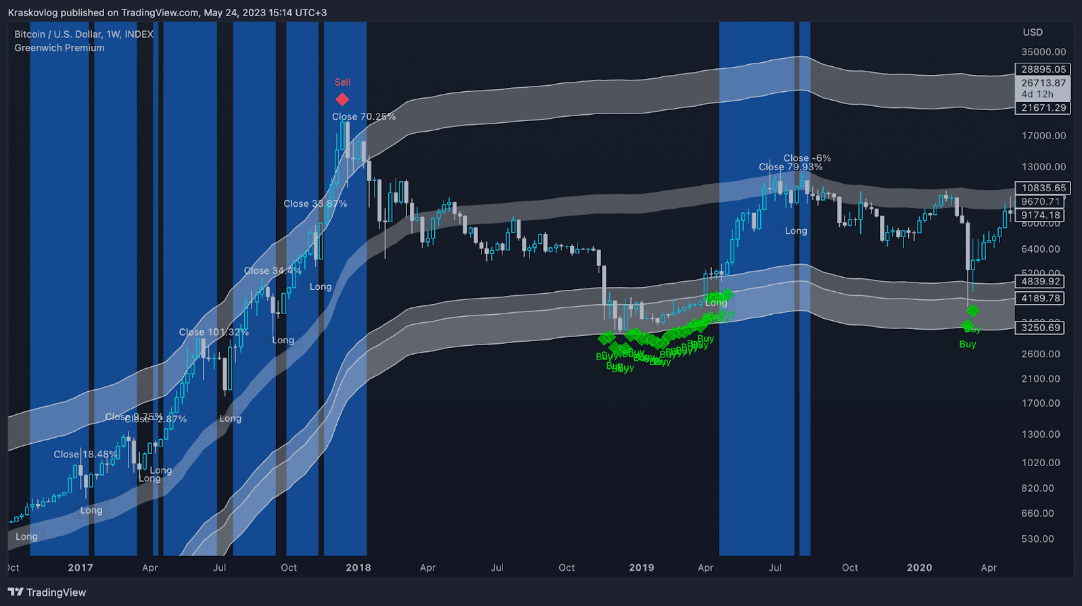Select the 3250.69 price label
Image resolution: width=1082 pixels, height=606 pixels.
pos(1040,328)
